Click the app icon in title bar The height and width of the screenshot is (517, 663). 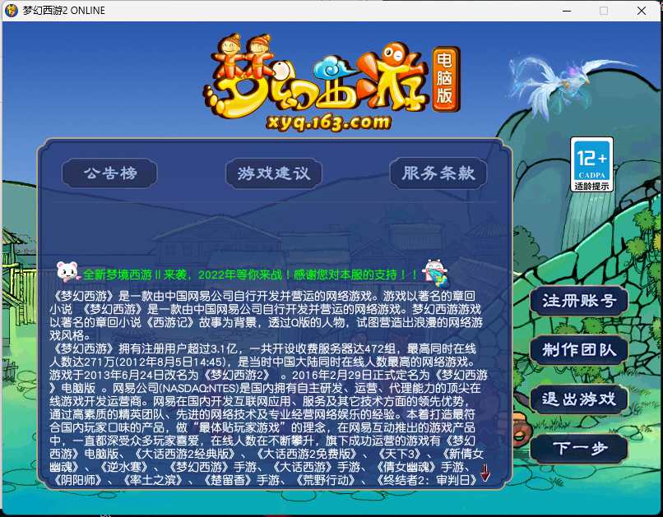[x=12, y=11]
